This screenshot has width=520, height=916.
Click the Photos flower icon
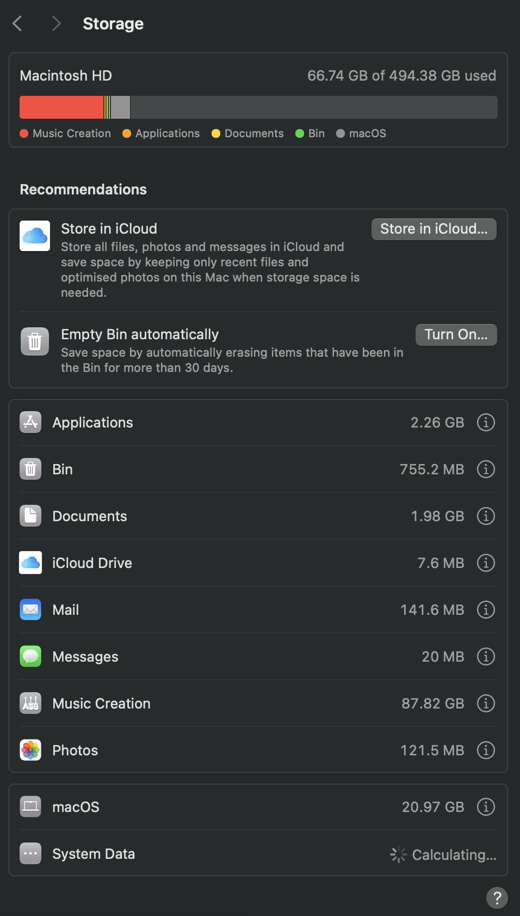click(30, 750)
